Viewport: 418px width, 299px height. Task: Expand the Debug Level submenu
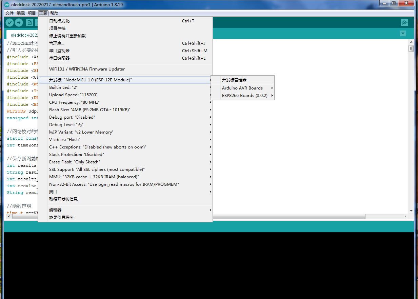pos(125,125)
